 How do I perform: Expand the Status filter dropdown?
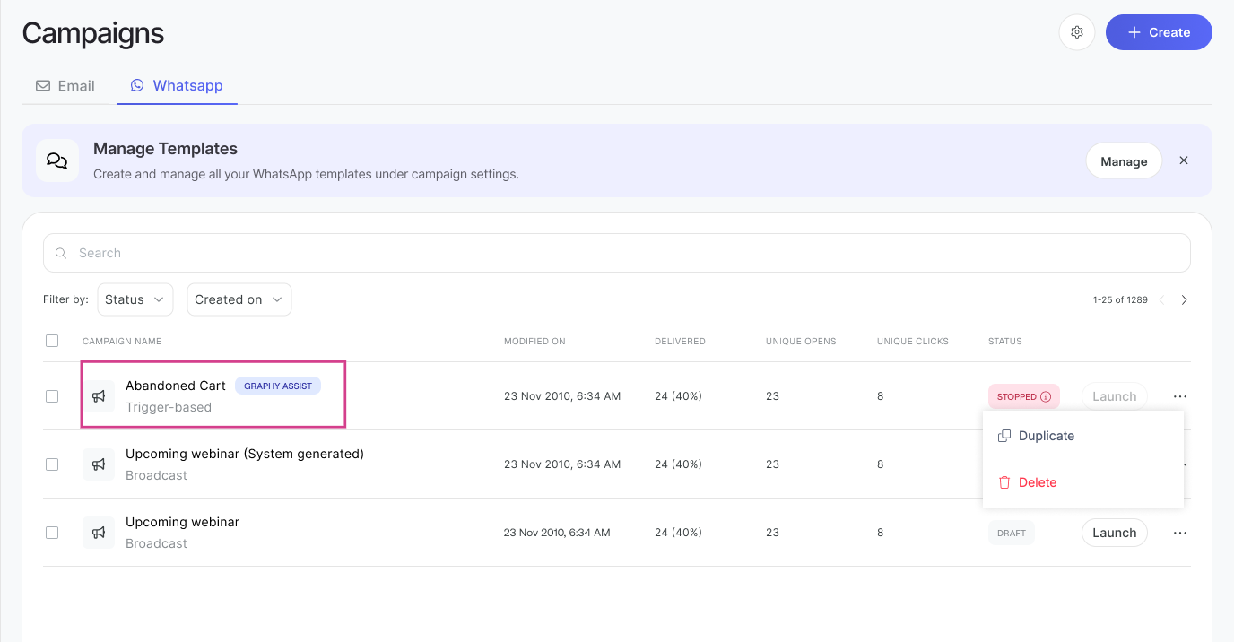(x=135, y=299)
